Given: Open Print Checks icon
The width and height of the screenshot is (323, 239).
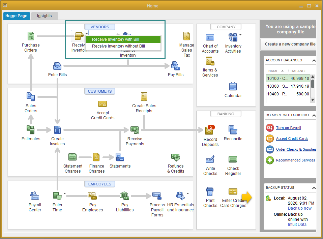Looking at the screenshot, I should pyautogui.click(x=210, y=191).
